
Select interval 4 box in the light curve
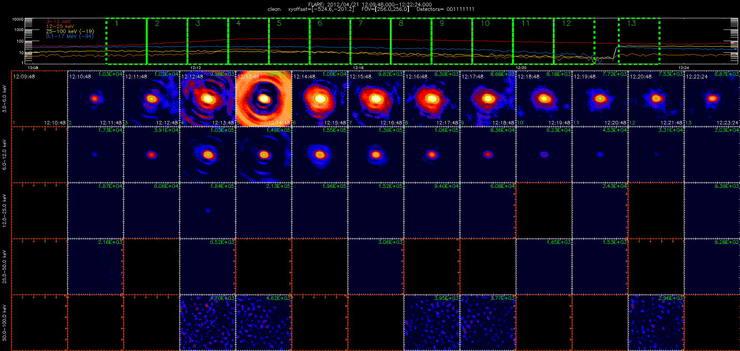[249, 41]
